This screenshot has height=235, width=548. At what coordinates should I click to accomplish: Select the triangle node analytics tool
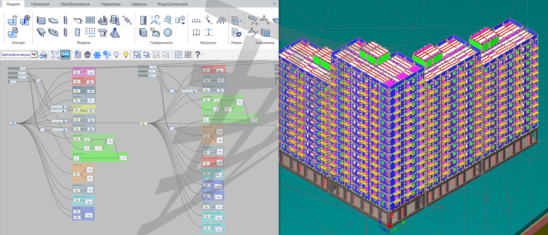click(265, 20)
